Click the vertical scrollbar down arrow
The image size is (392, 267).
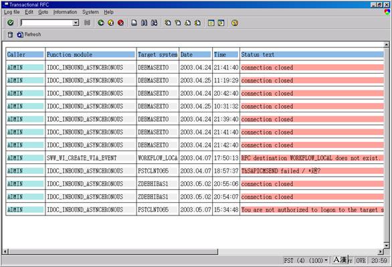point(387,245)
